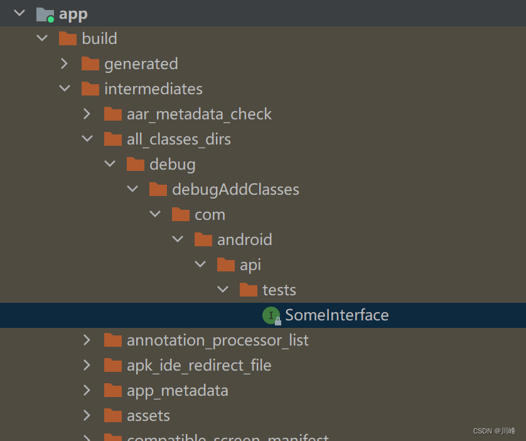Expand the apk_ide_redirect_file folder
Viewport: 526px width, 441px height.
coord(87,365)
